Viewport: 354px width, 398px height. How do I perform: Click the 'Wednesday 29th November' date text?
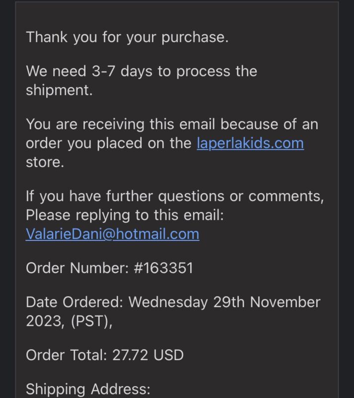click(x=224, y=302)
